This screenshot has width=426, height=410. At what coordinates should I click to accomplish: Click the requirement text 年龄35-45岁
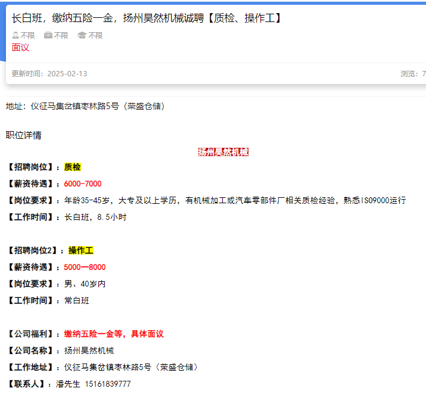click(x=87, y=200)
